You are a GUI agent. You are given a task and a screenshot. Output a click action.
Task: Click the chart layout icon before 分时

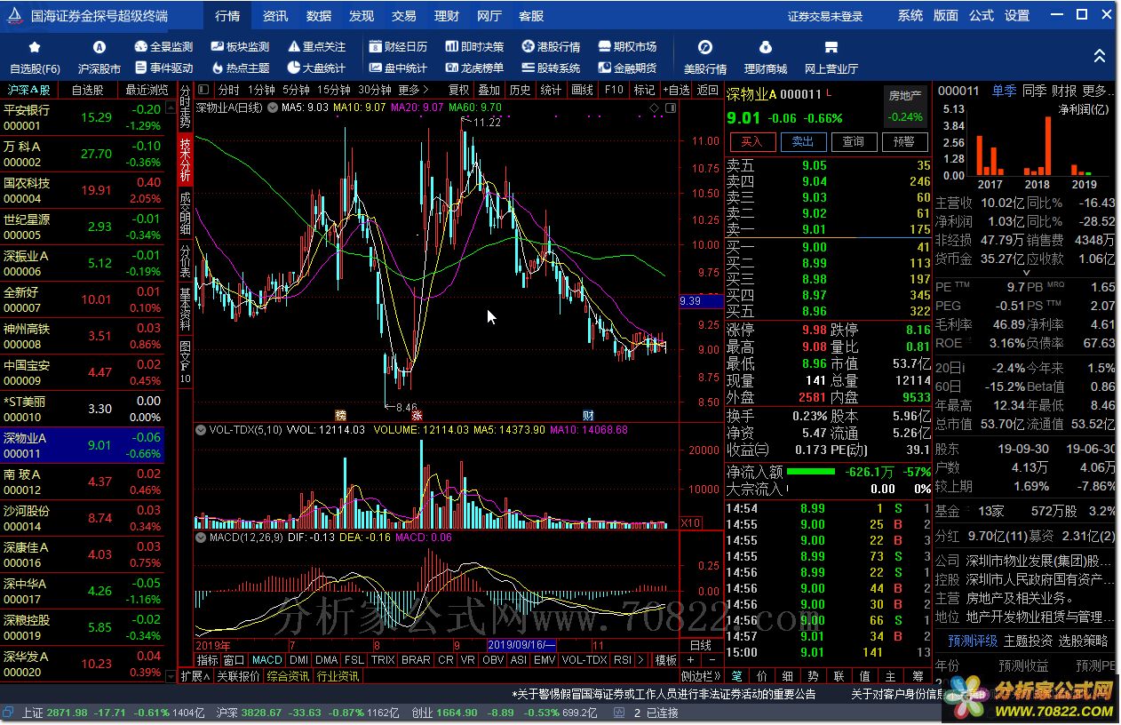204,90
